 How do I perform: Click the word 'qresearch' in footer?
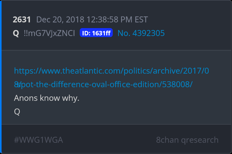click(x=200, y=140)
